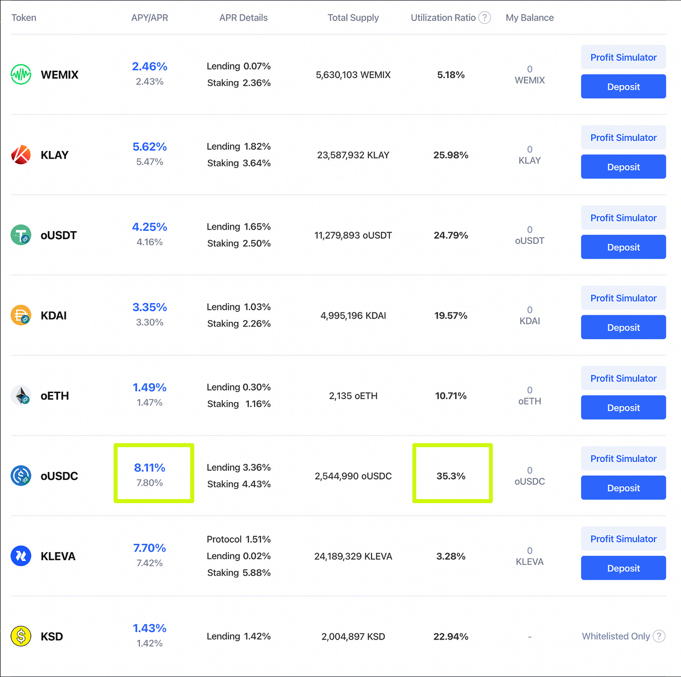
Task: Click the WEMIX token icon
Action: click(x=21, y=74)
